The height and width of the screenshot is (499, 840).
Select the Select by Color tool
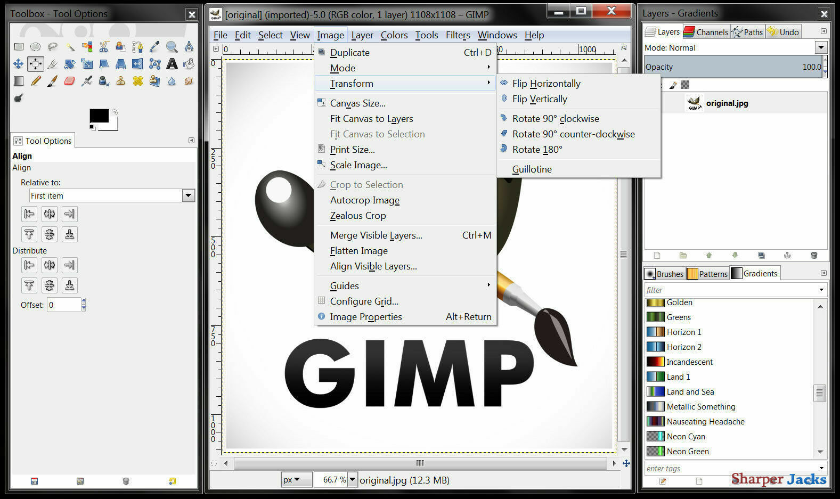(87, 47)
